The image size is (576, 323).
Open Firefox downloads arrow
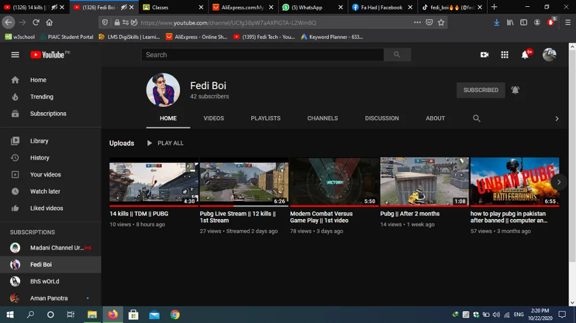pos(497,23)
